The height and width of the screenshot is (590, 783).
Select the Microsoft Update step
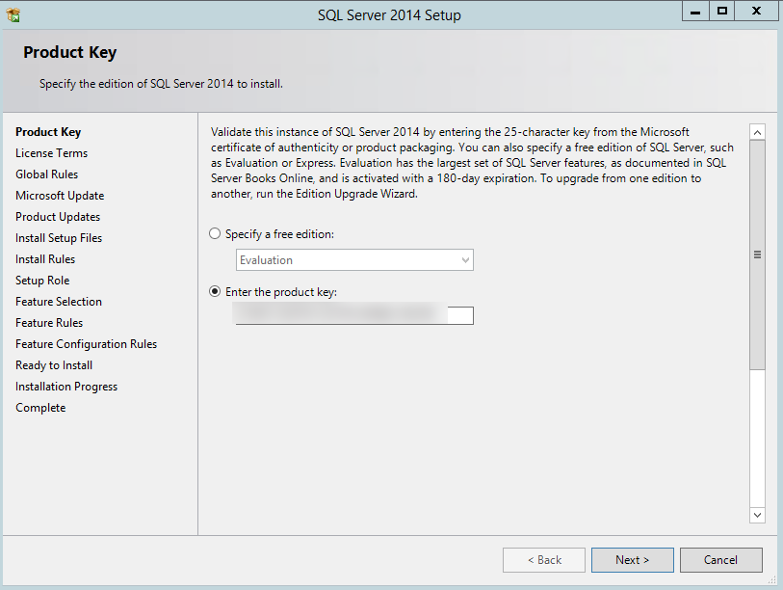(x=60, y=196)
